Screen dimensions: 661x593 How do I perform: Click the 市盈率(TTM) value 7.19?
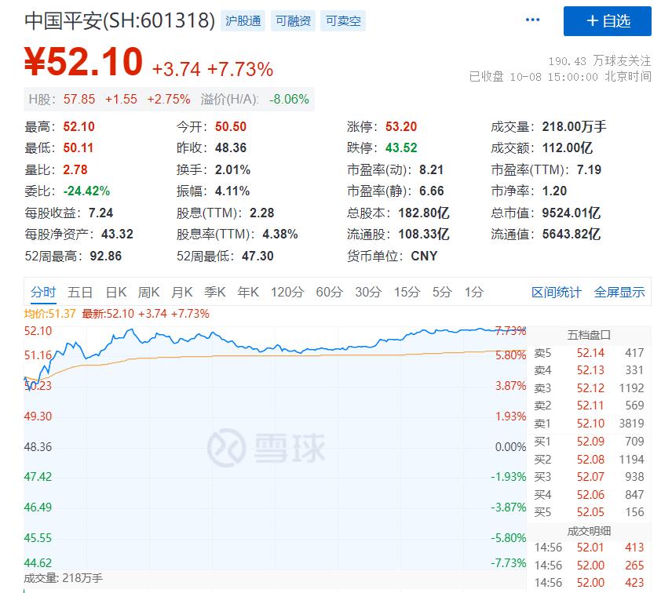tap(589, 169)
